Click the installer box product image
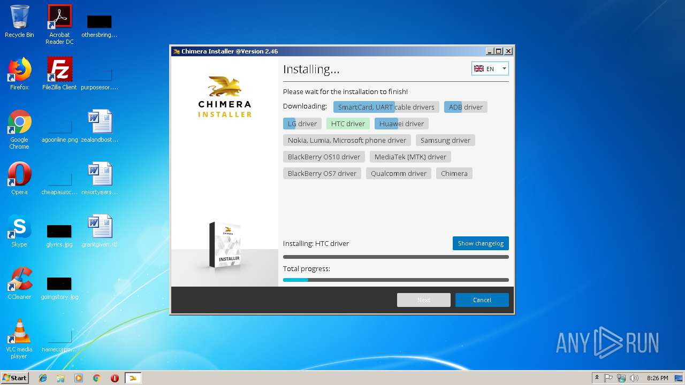The height and width of the screenshot is (385, 685). 225,244
